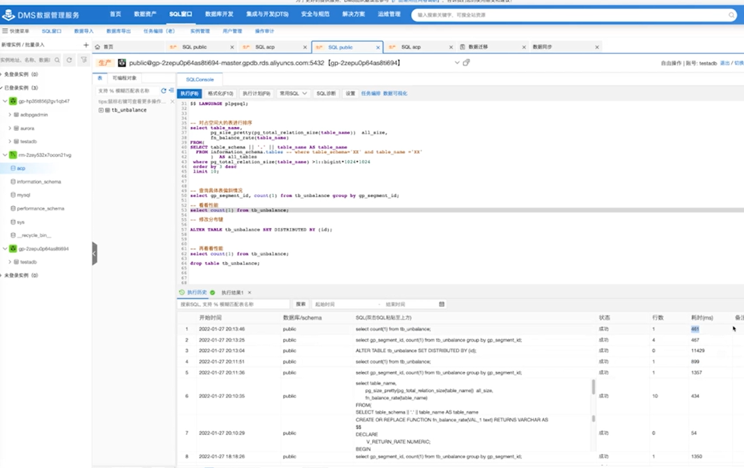744x468 pixels.
Task: Click the DMS 数据管理服务 logo
Action: pyautogui.click(x=40, y=15)
